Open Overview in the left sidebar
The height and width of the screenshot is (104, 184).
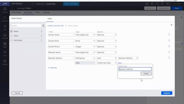(x=5, y=10)
